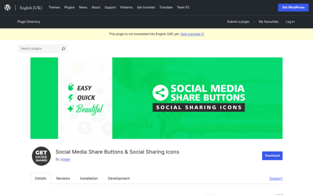Click the search magnifier icon

[63, 49]
